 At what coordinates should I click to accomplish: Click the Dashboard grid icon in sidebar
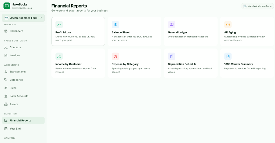pos(6,31)
